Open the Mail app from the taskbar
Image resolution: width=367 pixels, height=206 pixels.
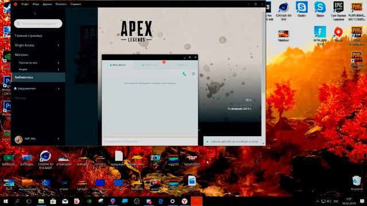tap(65, 201)
